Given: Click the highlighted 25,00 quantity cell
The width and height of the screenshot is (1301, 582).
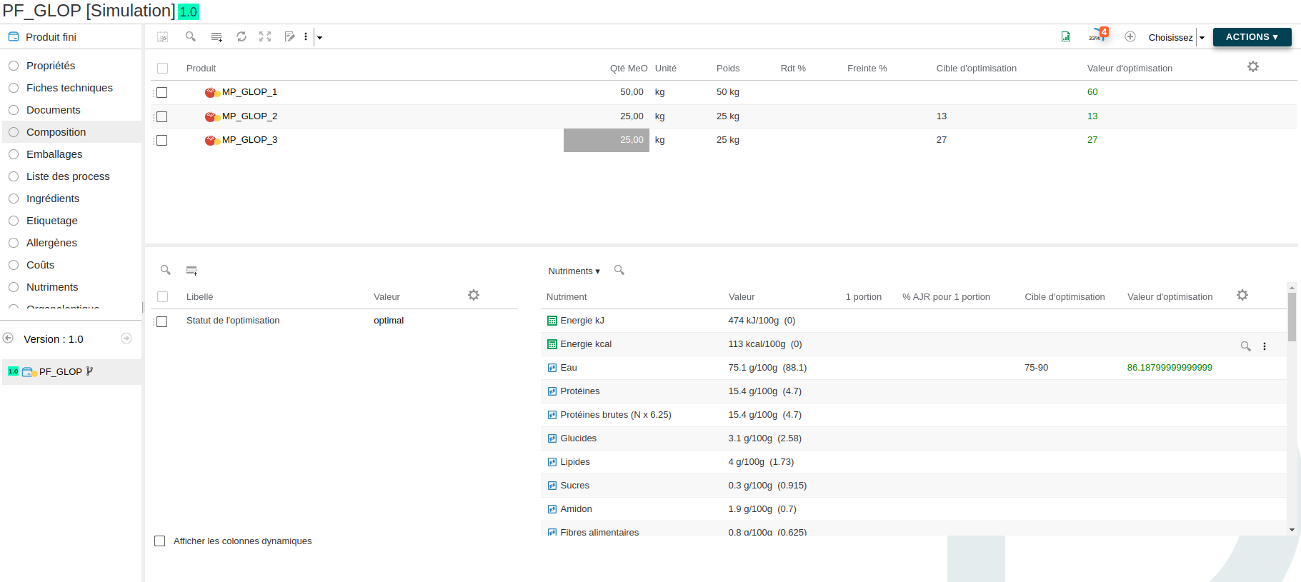Looking at the screenshot, I should pyautogui.click(x=607, y=140).
